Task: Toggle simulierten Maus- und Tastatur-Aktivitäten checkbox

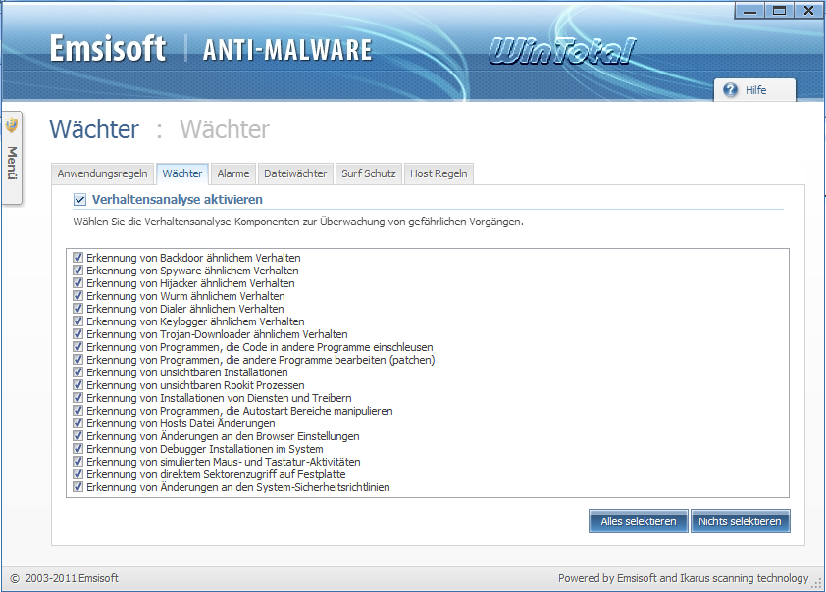Action: [77, 462]
